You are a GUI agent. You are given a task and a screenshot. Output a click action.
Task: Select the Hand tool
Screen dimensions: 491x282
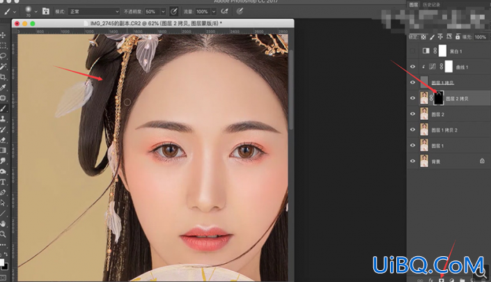(3, 224)
